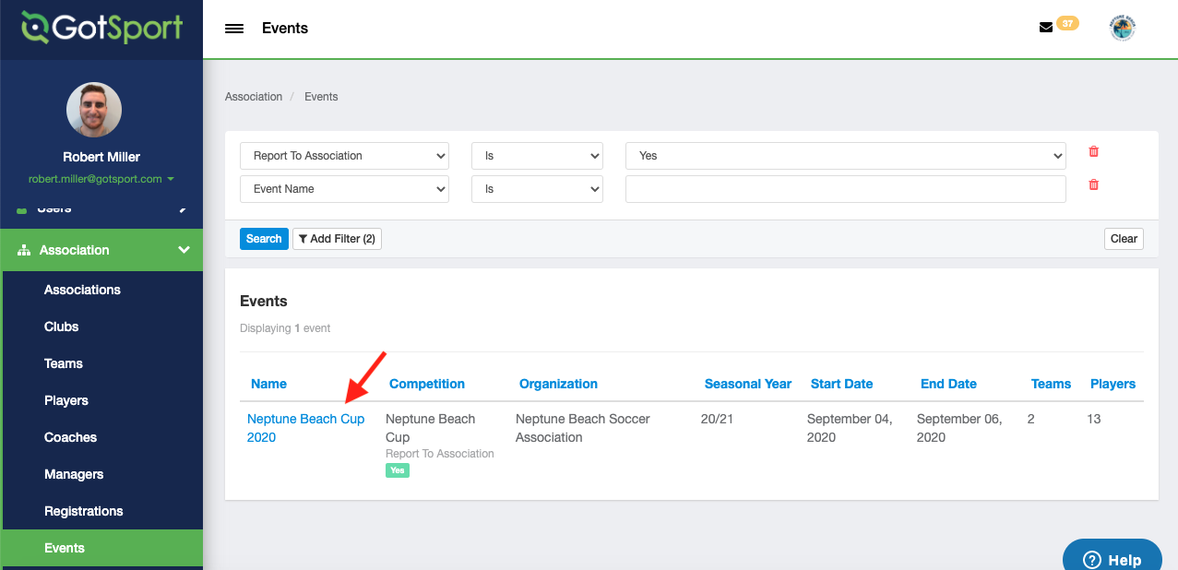Open Coaches in sidebar
The image size is (1178, 570).
[70, 437]
